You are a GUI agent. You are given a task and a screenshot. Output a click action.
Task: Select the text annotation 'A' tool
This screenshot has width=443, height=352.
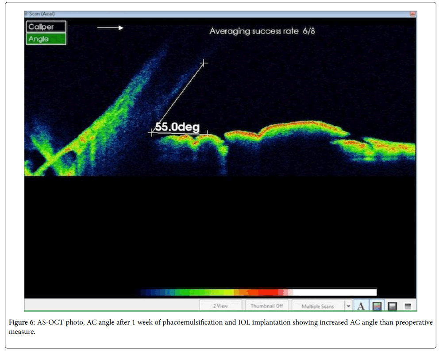click(361, 306)
